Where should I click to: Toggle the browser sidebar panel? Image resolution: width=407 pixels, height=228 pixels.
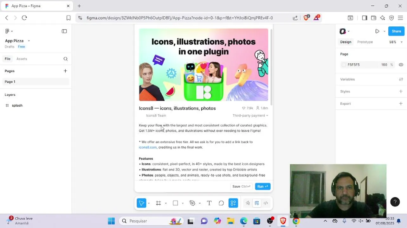tap(365, 18)
